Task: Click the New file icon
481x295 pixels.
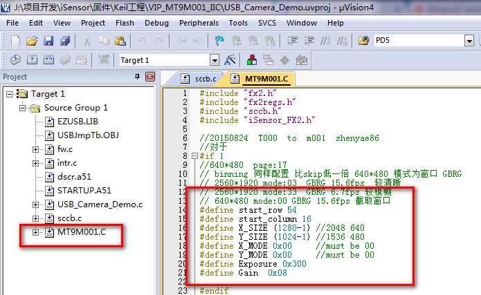Action: [x=15, y=41]
